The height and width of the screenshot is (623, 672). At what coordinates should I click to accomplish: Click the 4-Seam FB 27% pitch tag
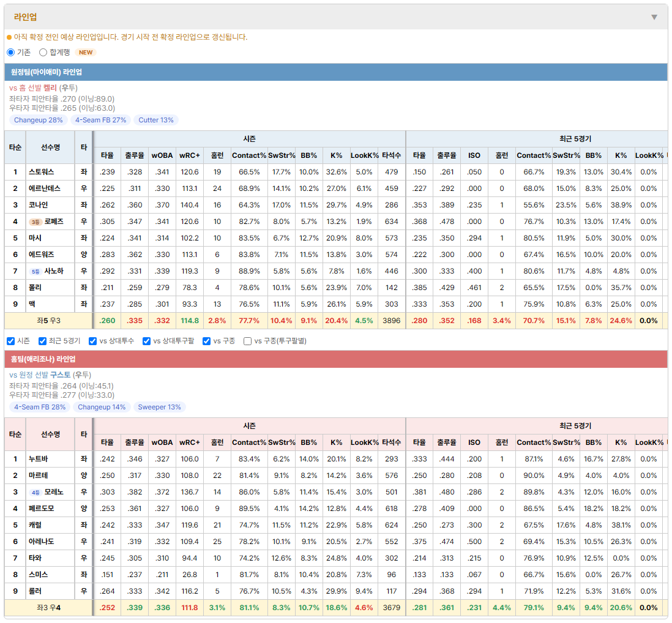(101, 120)
